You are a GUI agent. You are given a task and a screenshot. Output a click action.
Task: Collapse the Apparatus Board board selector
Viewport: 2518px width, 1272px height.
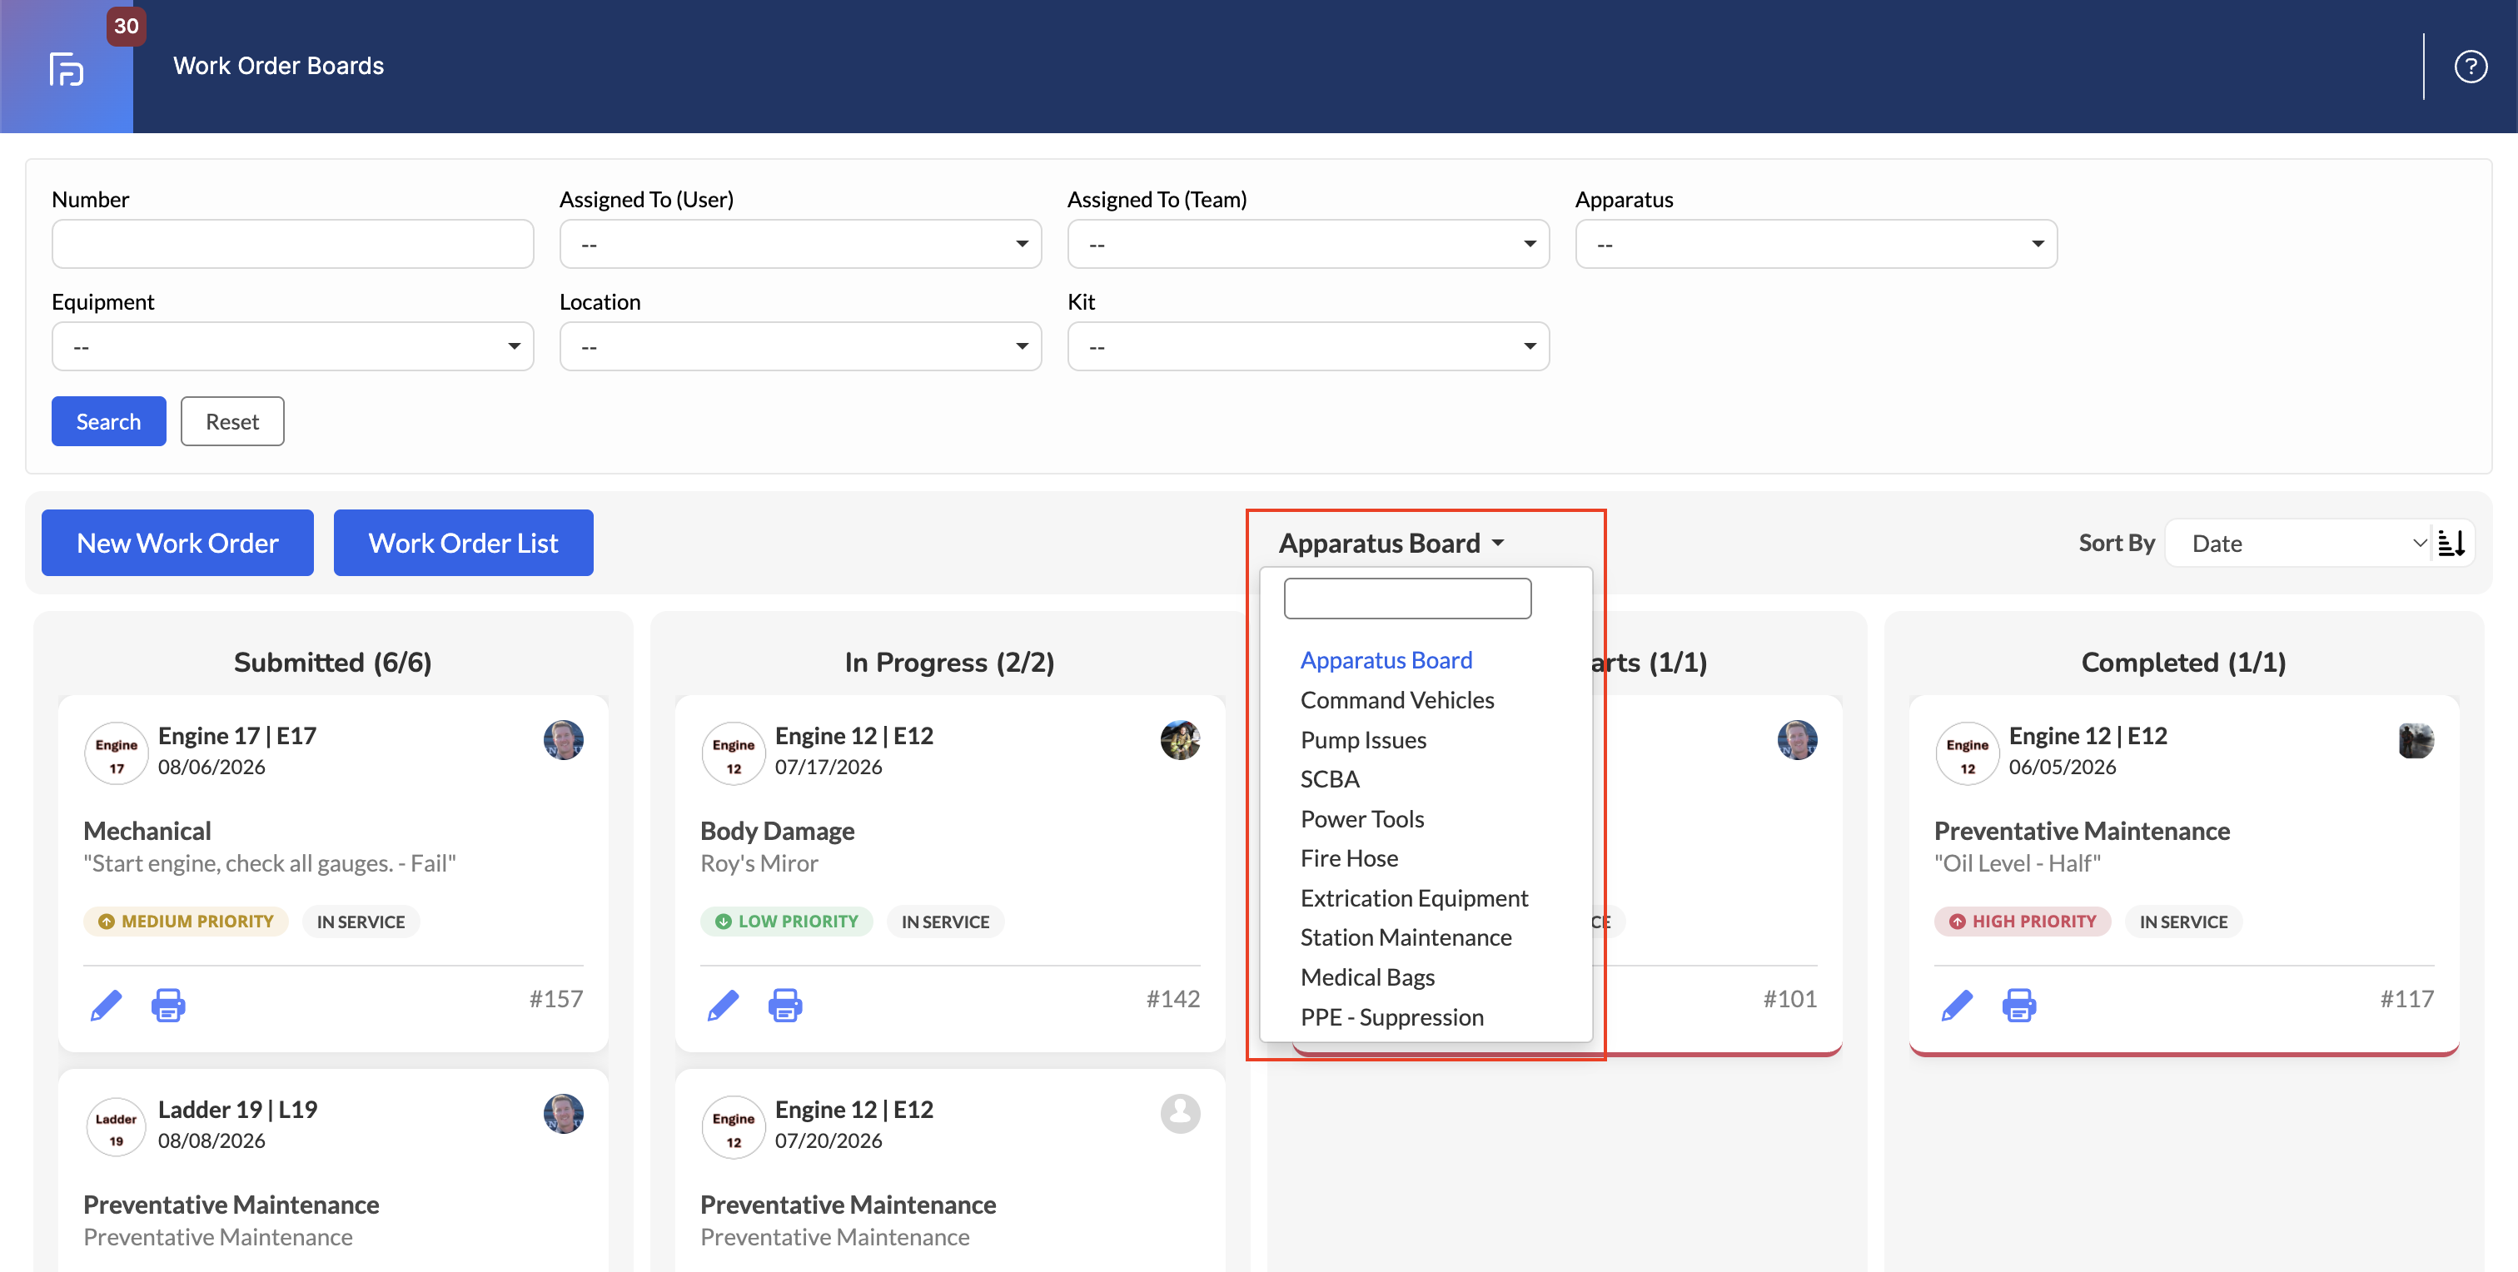pos(1391,544)
